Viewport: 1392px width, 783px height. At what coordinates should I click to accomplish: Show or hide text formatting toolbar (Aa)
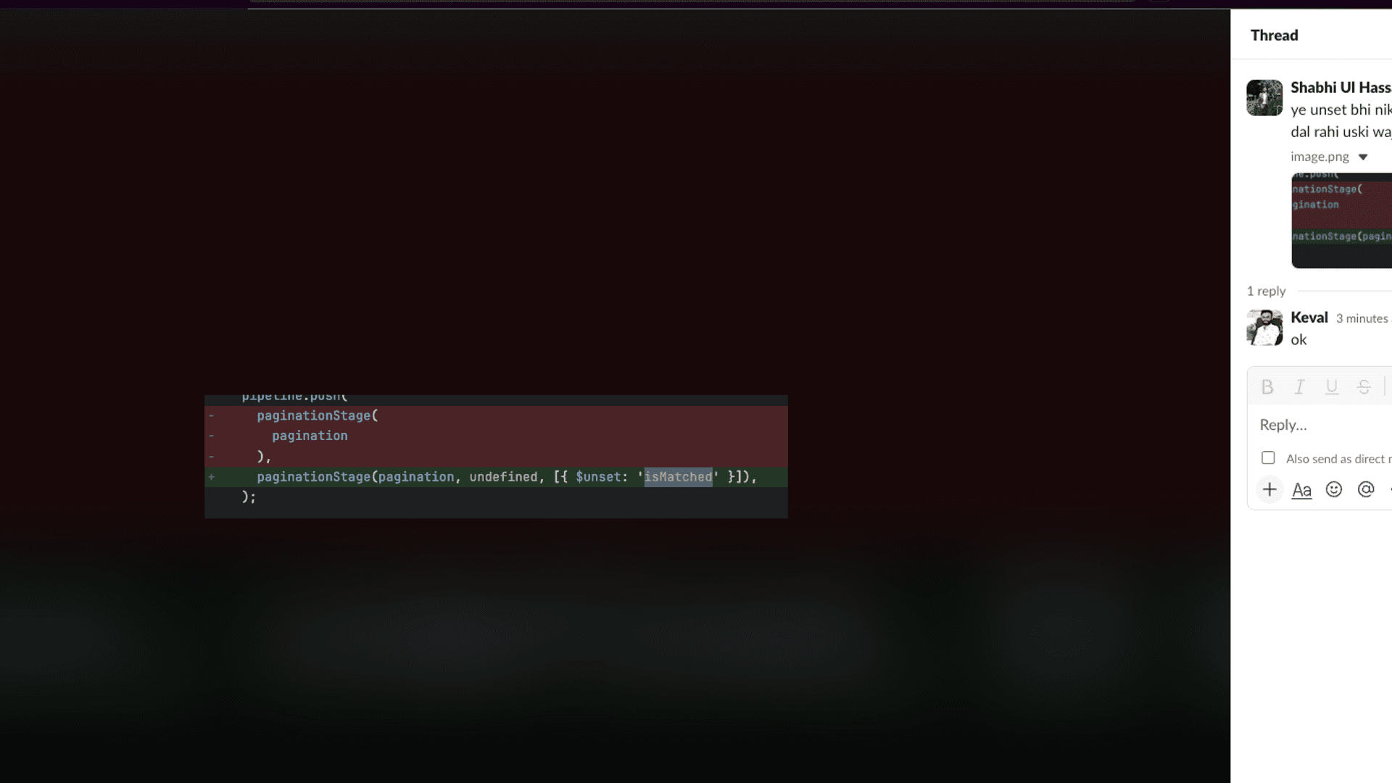click(1301, 490)
